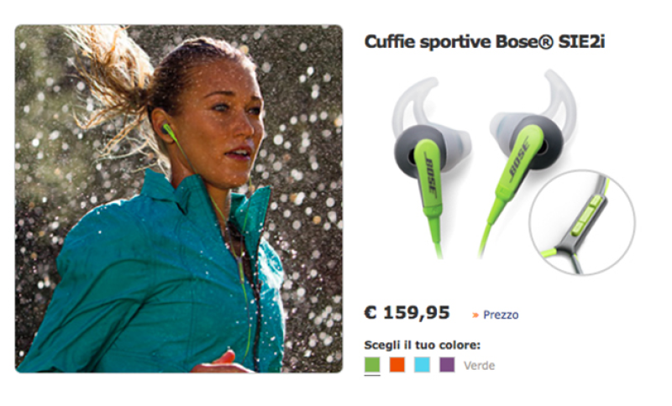Viewport: 672px width, 406px height.
Task: Click the translucent ear wing of right earbud
Action: click(x=559, y=99)
